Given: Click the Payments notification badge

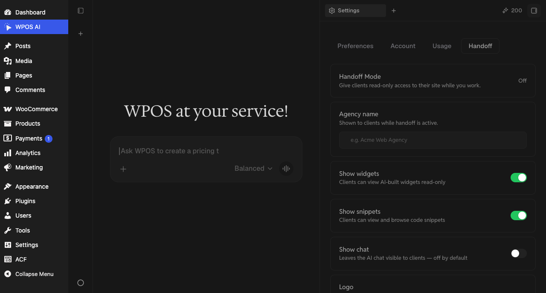Looking at the screenshot, I should click(x=49, y=138).
